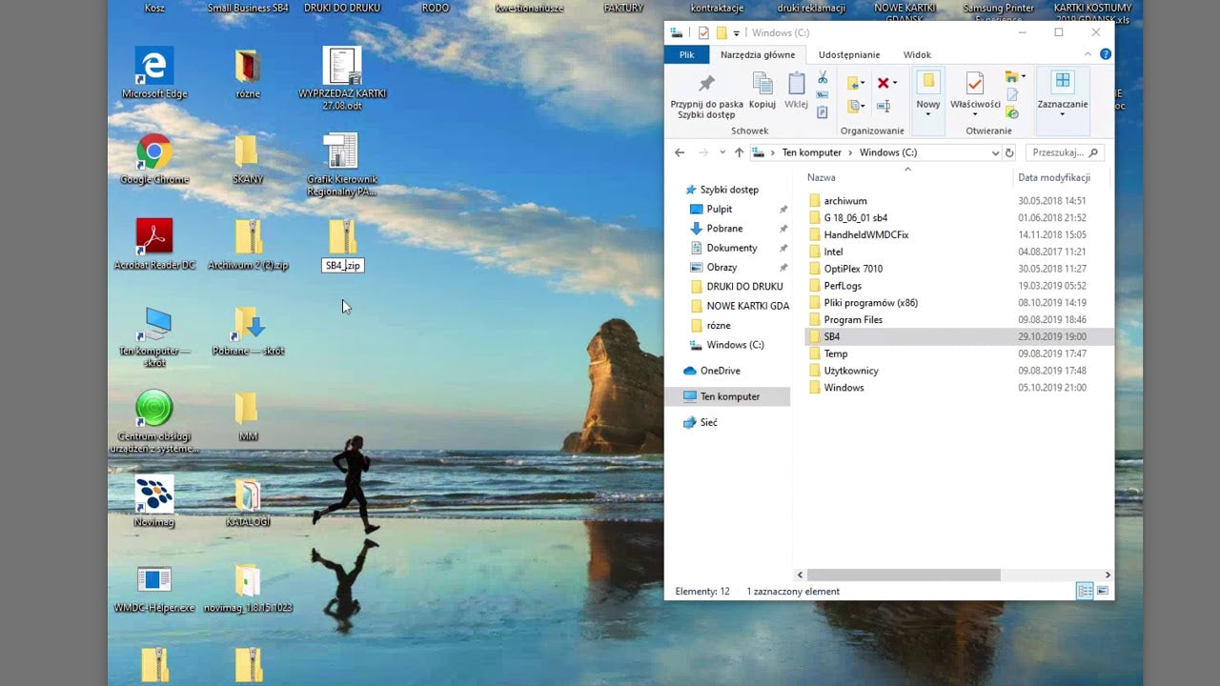This screenshot has width=1220, height=686.
Task: Click the History icon in Otwieranie group
Action: [1012, 112]
